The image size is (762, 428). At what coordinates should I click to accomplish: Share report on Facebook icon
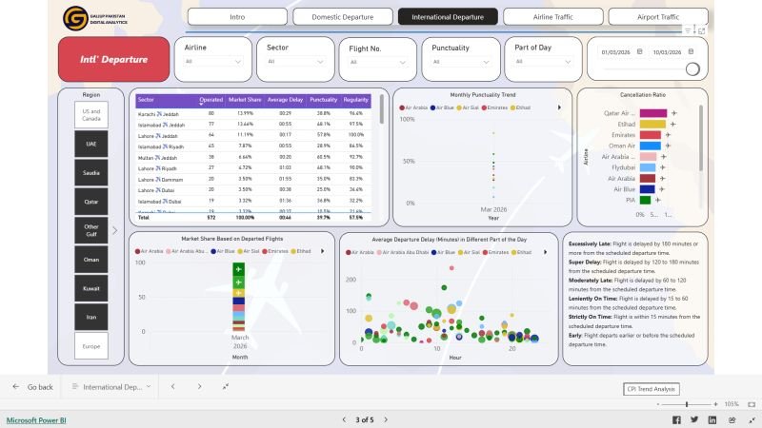pos(677,419)
